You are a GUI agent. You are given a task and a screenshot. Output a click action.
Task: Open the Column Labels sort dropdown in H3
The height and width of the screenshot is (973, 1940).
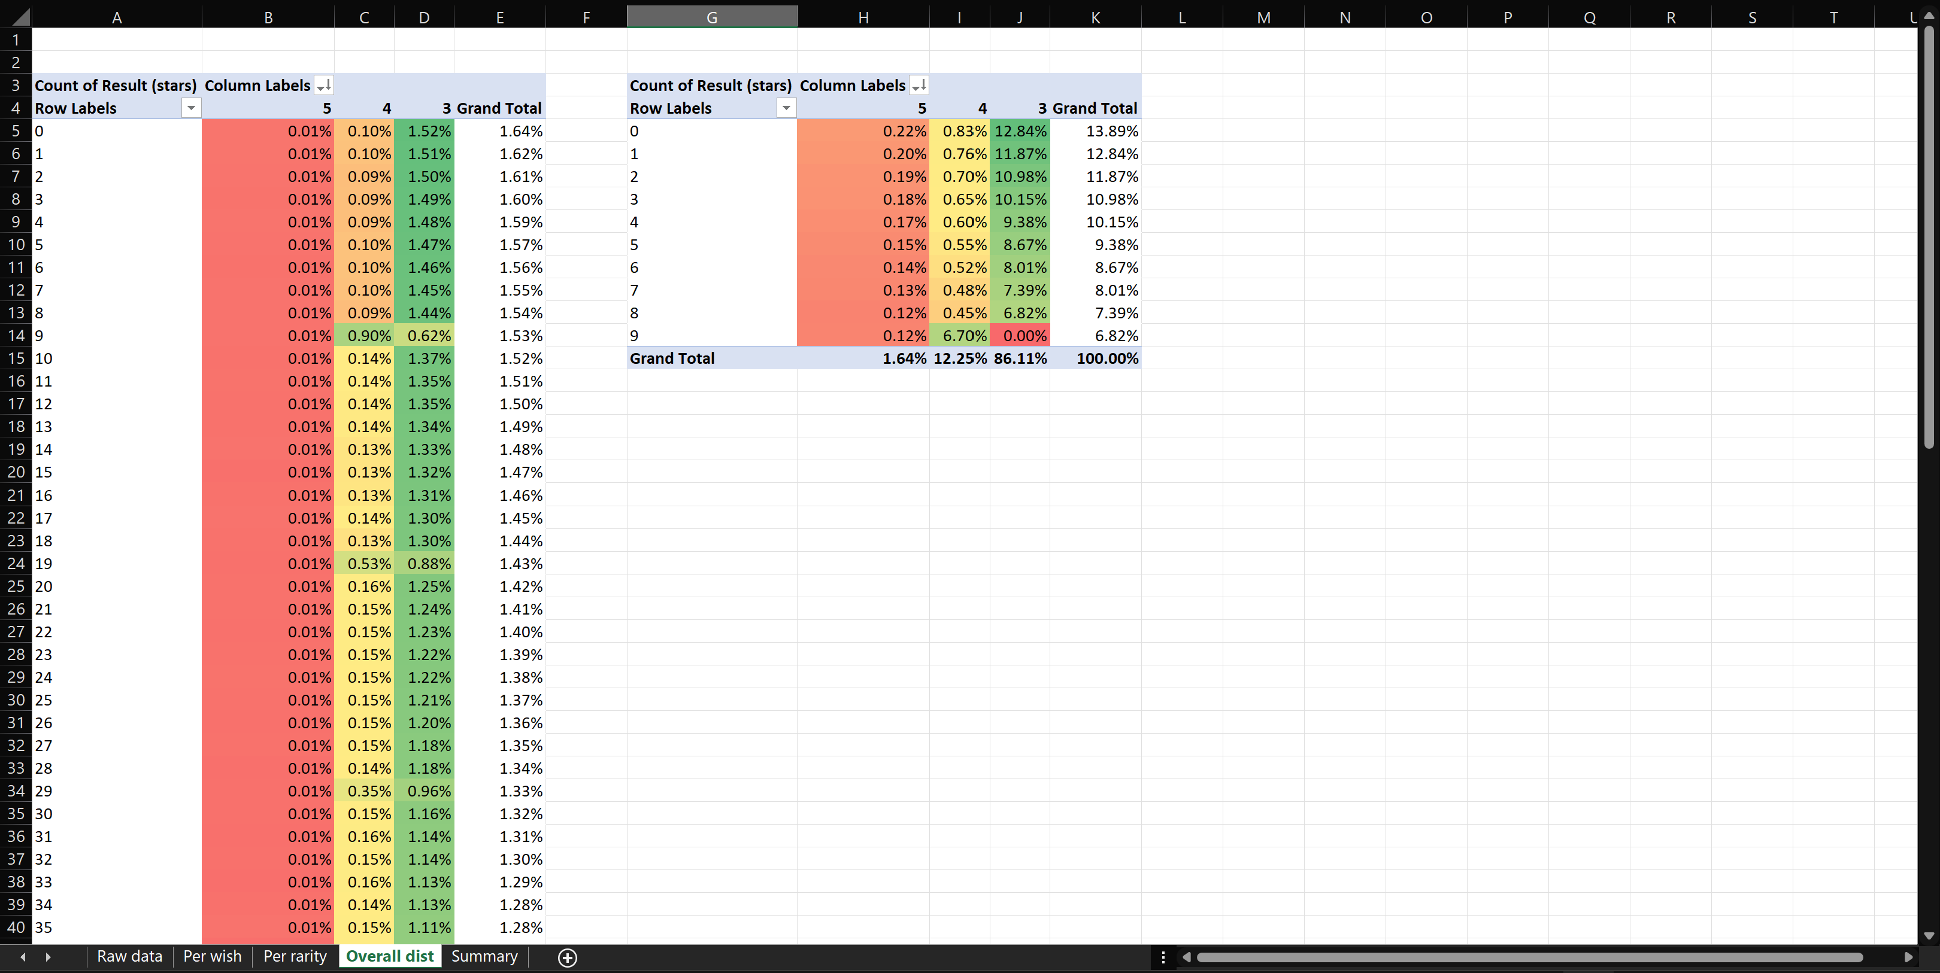tap(918, 85)
